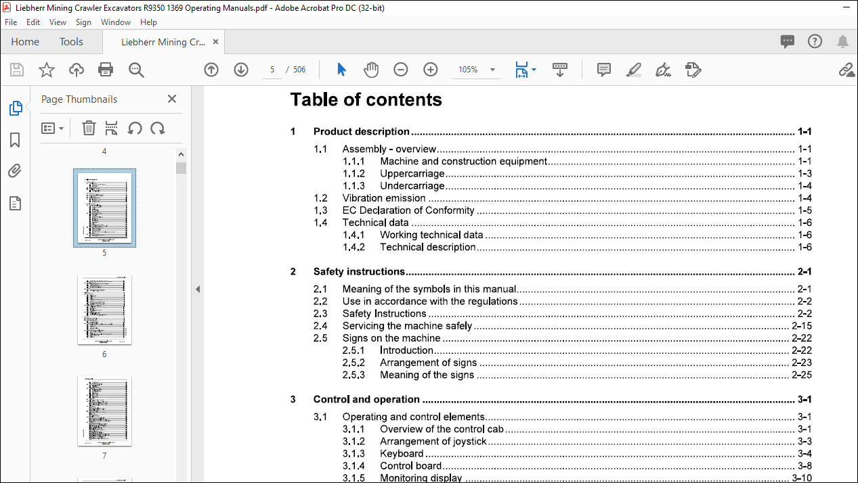
Task: Open the Find text magnifier
Action: (136, 70)
